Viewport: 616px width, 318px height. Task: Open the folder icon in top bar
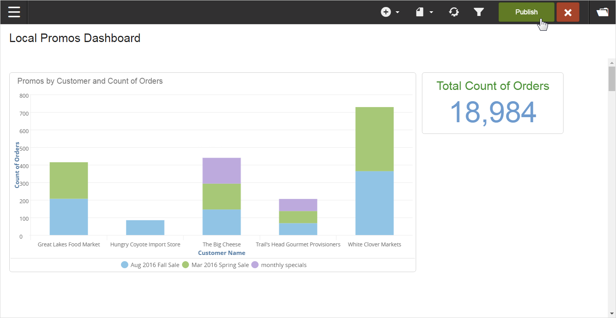[x=602, y=12]
